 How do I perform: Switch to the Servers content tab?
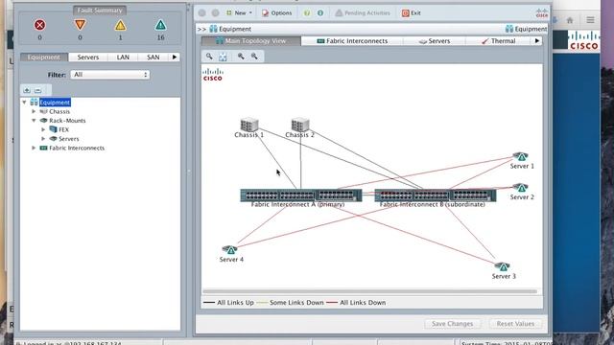pyautogui.click(x=435, y=40)
